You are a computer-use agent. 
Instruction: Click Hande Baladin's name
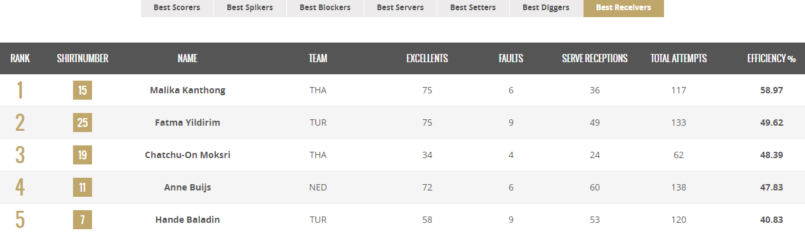(187, 220)
